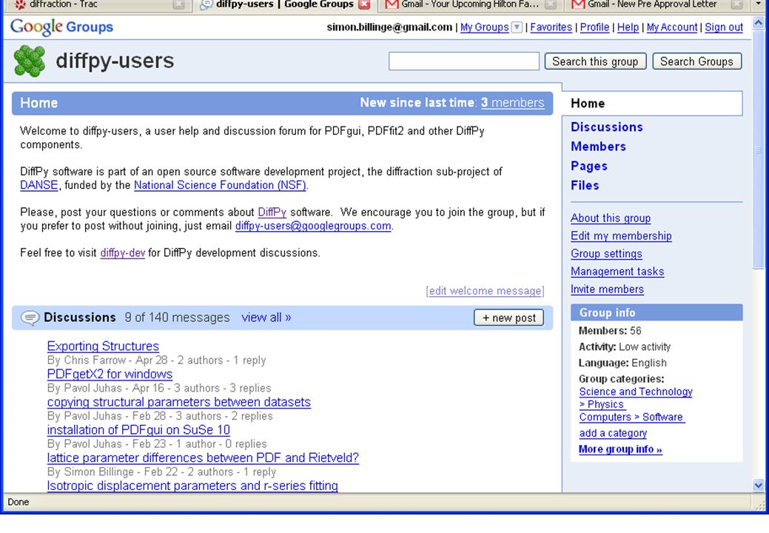Select the diffpy-users Google Groups tab
769x533 pixels.
click(x=284, y=4)
